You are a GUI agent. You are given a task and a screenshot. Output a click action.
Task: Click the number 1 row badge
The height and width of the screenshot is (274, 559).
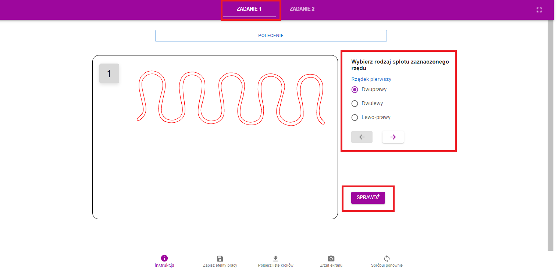(109, 73)
